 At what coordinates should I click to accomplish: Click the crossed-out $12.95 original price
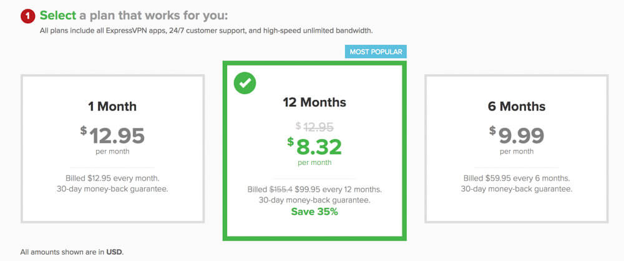314,127
